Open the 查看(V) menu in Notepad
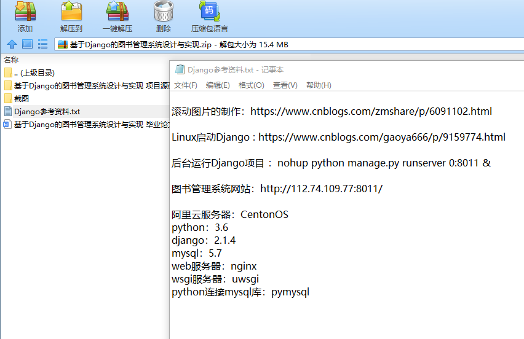 (x=285, y=85)
